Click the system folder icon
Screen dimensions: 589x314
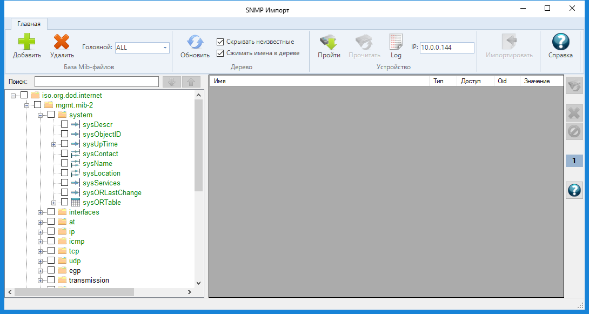(x=62, y=115)
